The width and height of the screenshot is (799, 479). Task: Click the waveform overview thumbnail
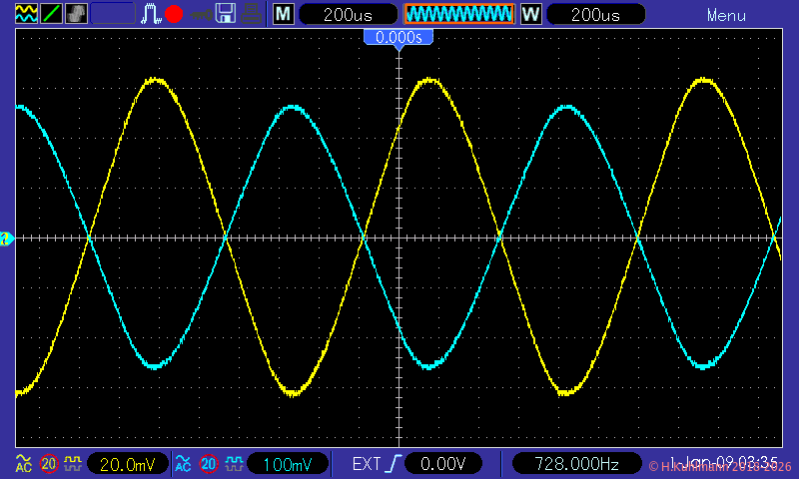[x=458, y=14]
